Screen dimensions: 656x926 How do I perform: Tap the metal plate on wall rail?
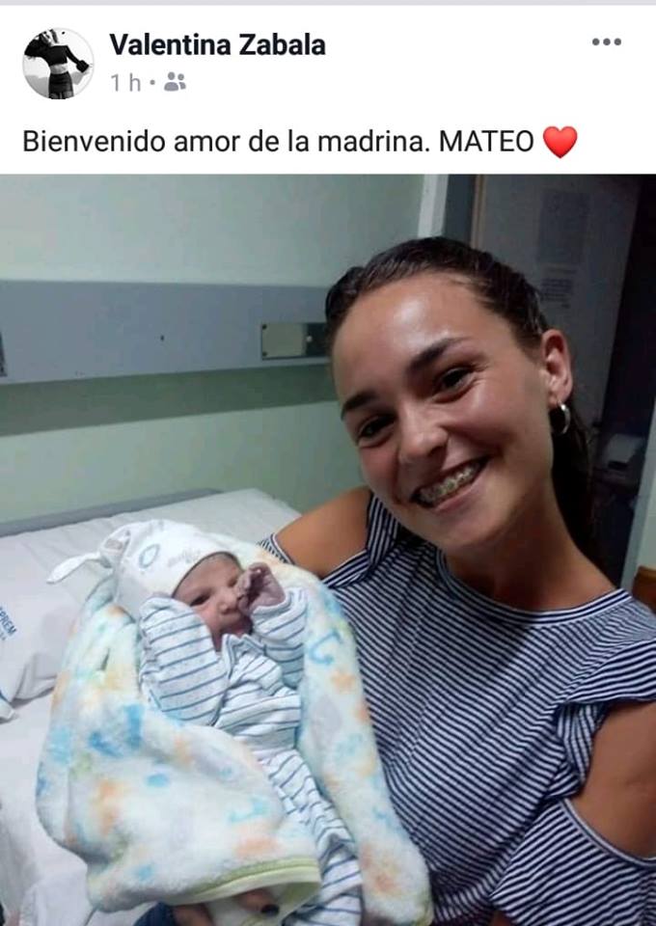(x=293, y=340)
